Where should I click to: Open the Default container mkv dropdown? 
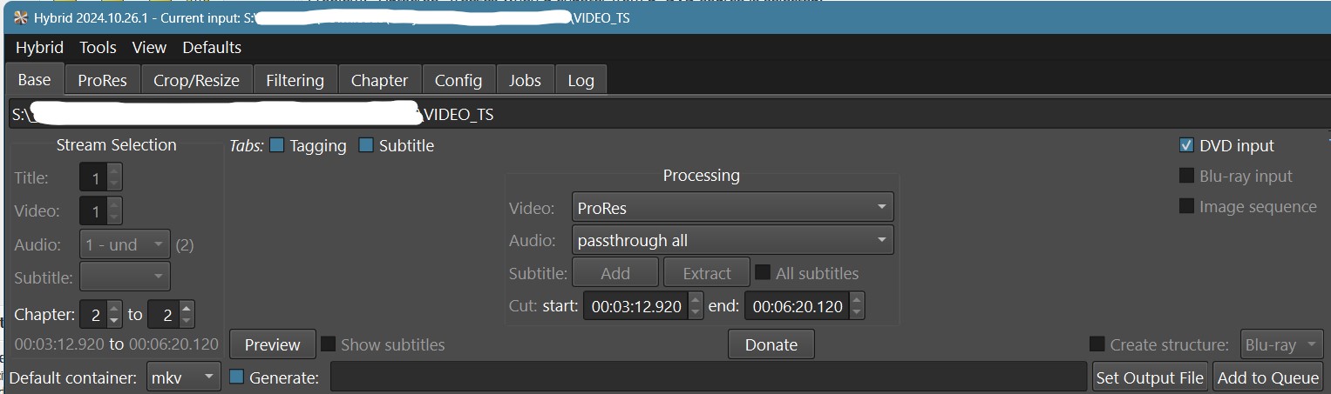184,377
